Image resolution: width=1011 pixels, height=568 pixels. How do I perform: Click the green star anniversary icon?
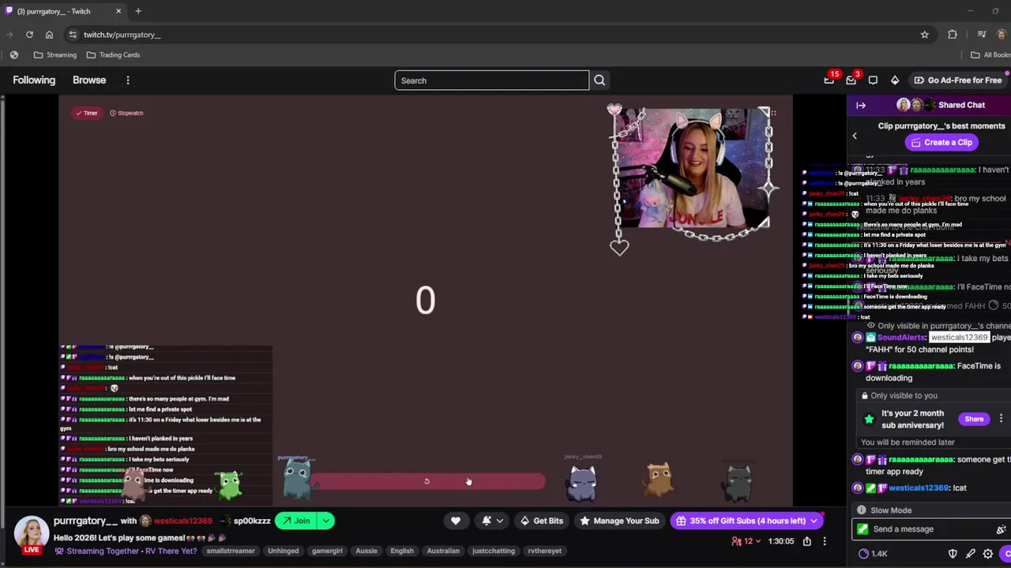870,419
